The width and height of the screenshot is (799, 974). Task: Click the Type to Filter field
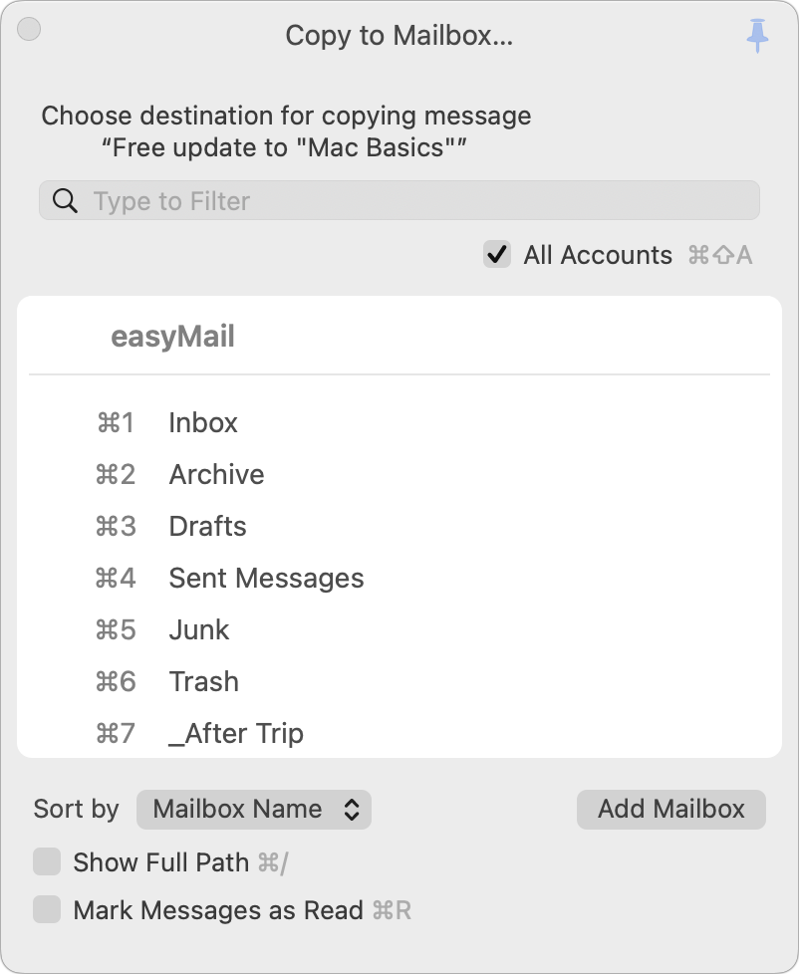(418, 201)
